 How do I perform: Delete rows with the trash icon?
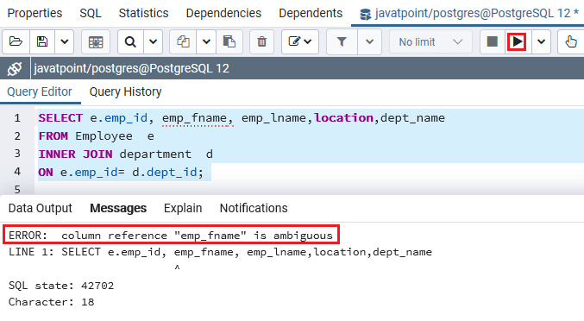(x=262, y=42)
